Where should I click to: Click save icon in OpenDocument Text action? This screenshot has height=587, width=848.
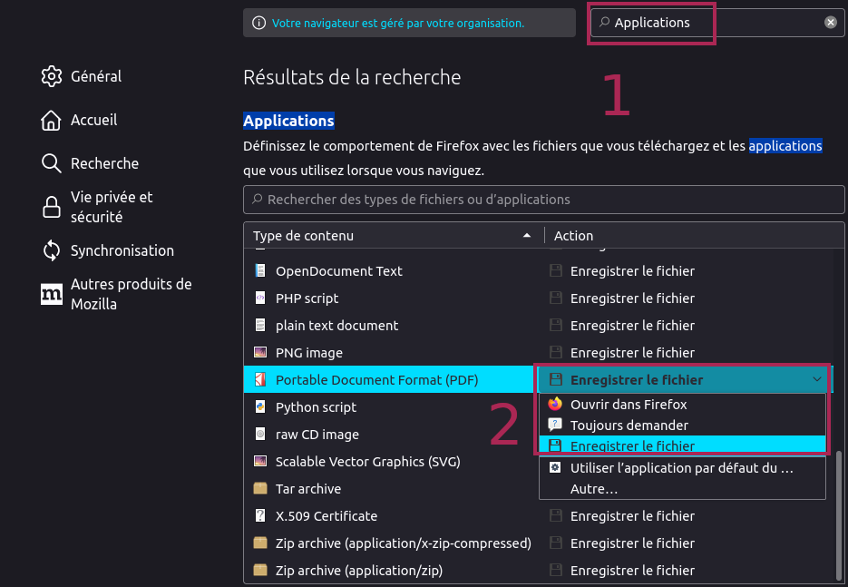555,270
